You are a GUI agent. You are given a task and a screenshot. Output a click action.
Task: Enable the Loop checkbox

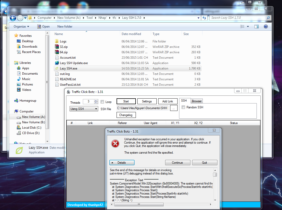(x=102, y=102)
